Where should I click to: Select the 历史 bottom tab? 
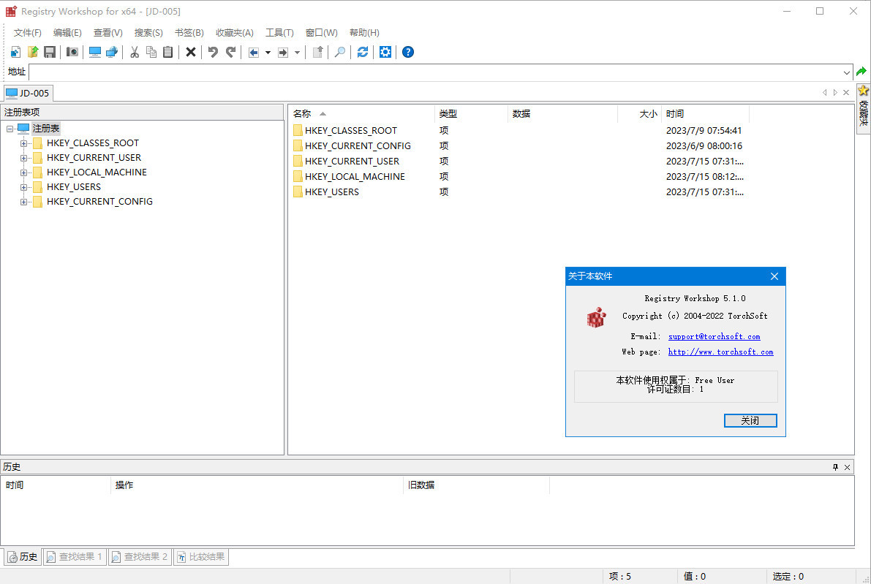[23, 557]
